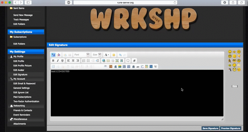Screen dimensions: 248x132
Task: Open Sent Items folder
Action: click(x=19, y=8)
